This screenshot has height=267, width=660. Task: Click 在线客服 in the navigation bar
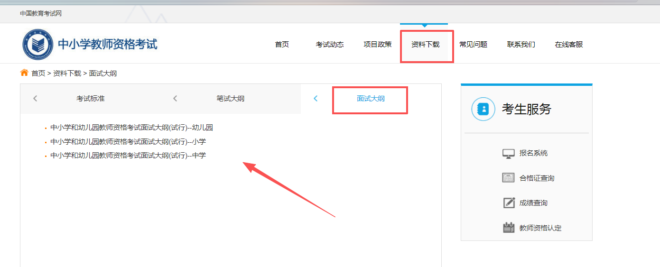(568, 45)
